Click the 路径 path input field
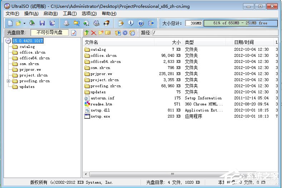The width and height of the screenshot is (282, 188). pyautogui.click(x=214, y=33)
